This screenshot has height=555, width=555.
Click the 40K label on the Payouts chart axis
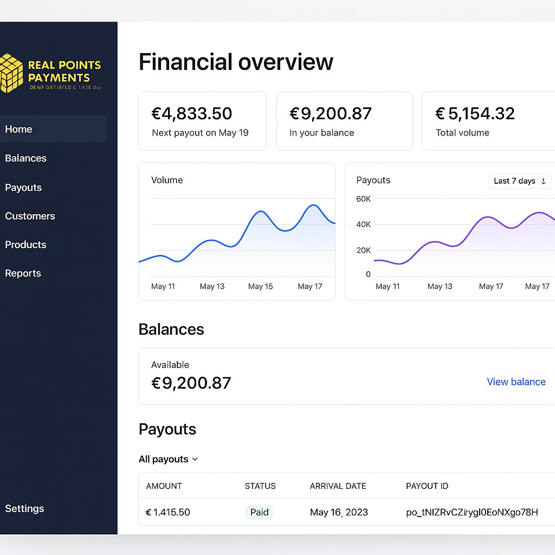click(364, 224)
